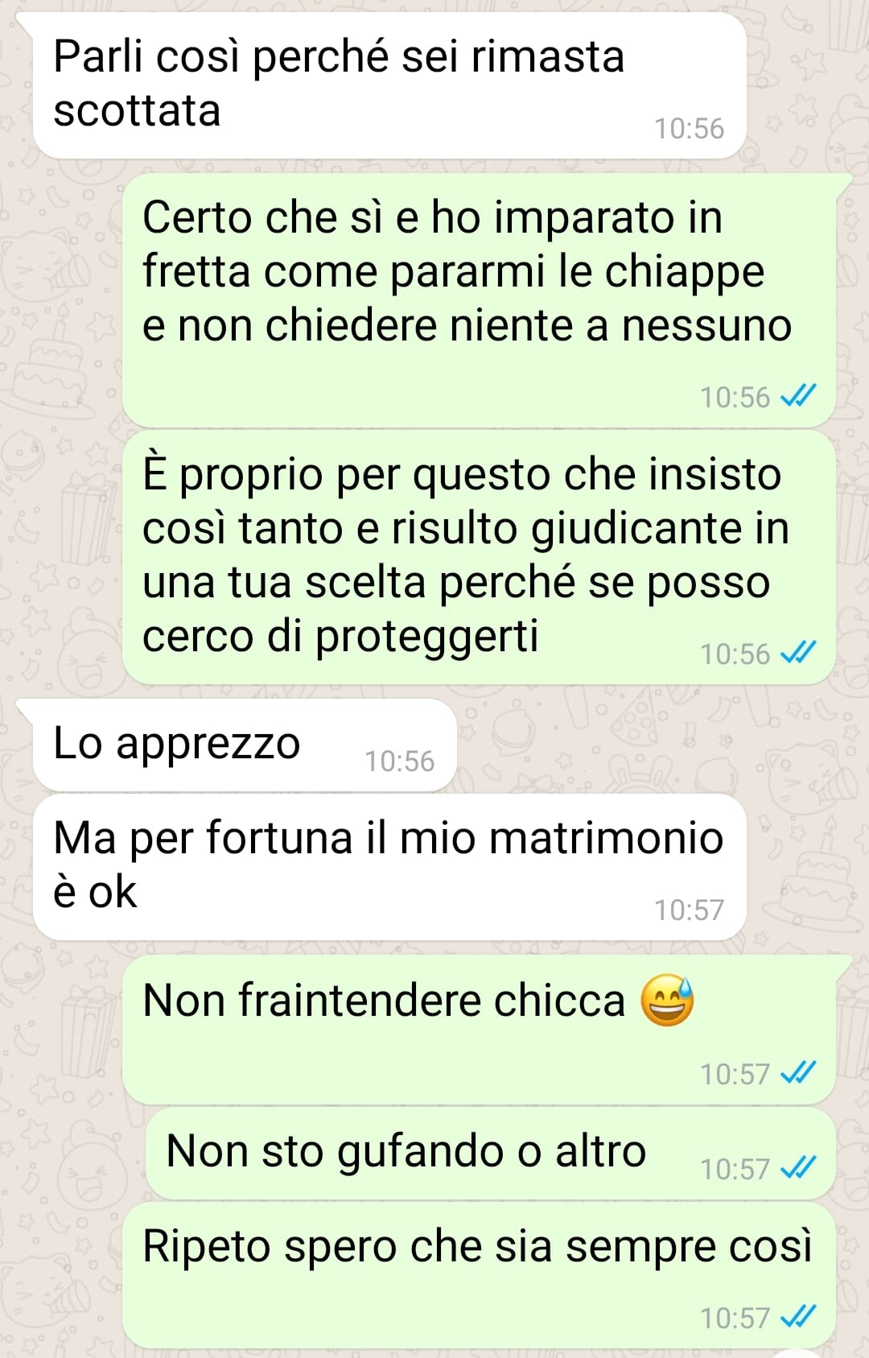
Task: Tap the read receipt on 'Ripeto spero' message
Action: pos(799,1317)
